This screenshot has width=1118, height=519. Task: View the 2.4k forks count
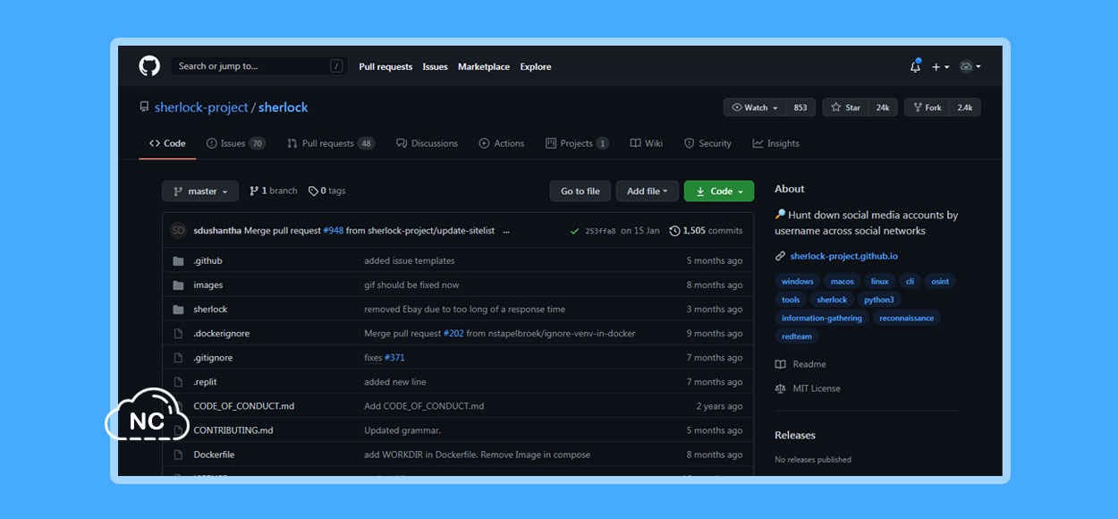pos(965,107)
